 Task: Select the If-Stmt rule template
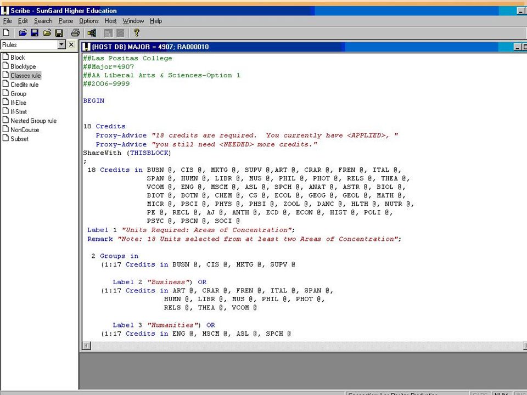point(19,112)
